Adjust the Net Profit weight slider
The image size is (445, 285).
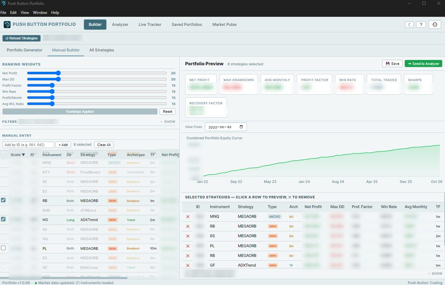click(97, 73)
